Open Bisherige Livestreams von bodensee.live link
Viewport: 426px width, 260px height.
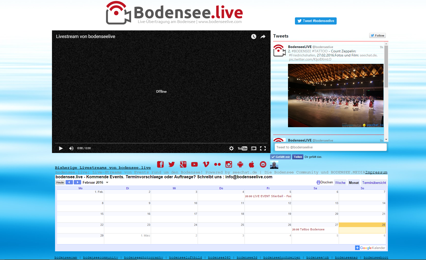[x=103, y=168]
